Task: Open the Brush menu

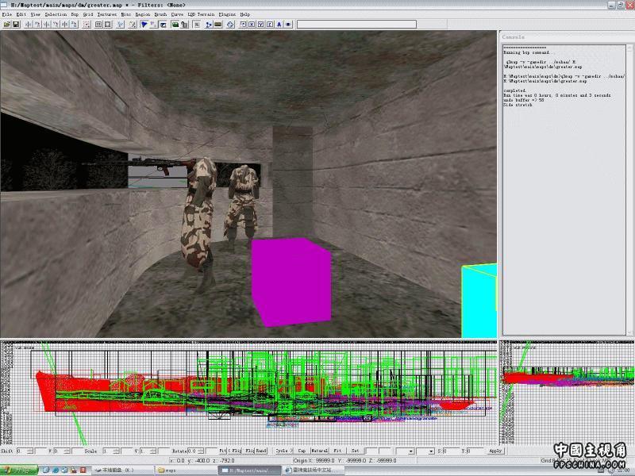Action: coord(161,14)
